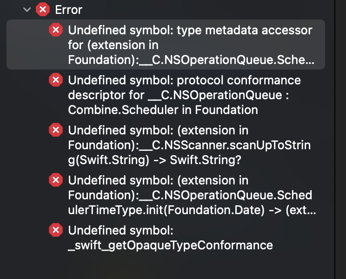The image size is (346, 279).
Task: Select the _swift_getOpaqueTypeConformance undefined symbol error
Action: point(170,237)
